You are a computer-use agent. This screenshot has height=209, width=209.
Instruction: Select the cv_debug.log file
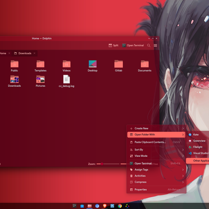coord(66,81)
